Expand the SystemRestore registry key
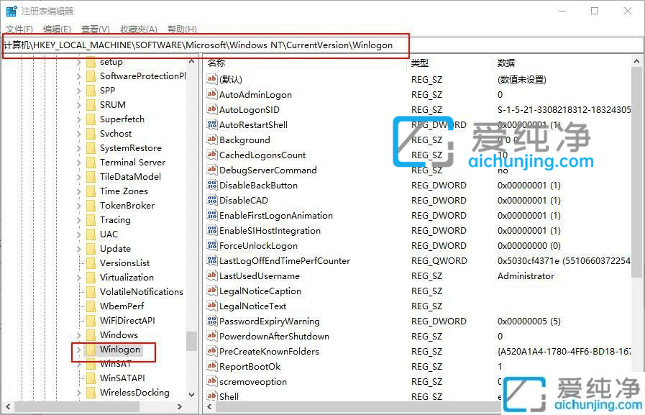Screen dimensions: 645x415 point(78,148)
